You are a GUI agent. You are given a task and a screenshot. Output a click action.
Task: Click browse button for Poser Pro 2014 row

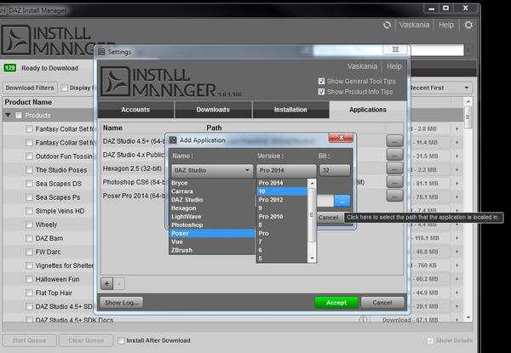point(394,196)
